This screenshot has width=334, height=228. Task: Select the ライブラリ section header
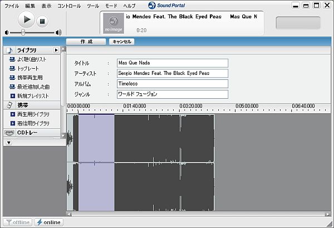(x=32, y=50)
